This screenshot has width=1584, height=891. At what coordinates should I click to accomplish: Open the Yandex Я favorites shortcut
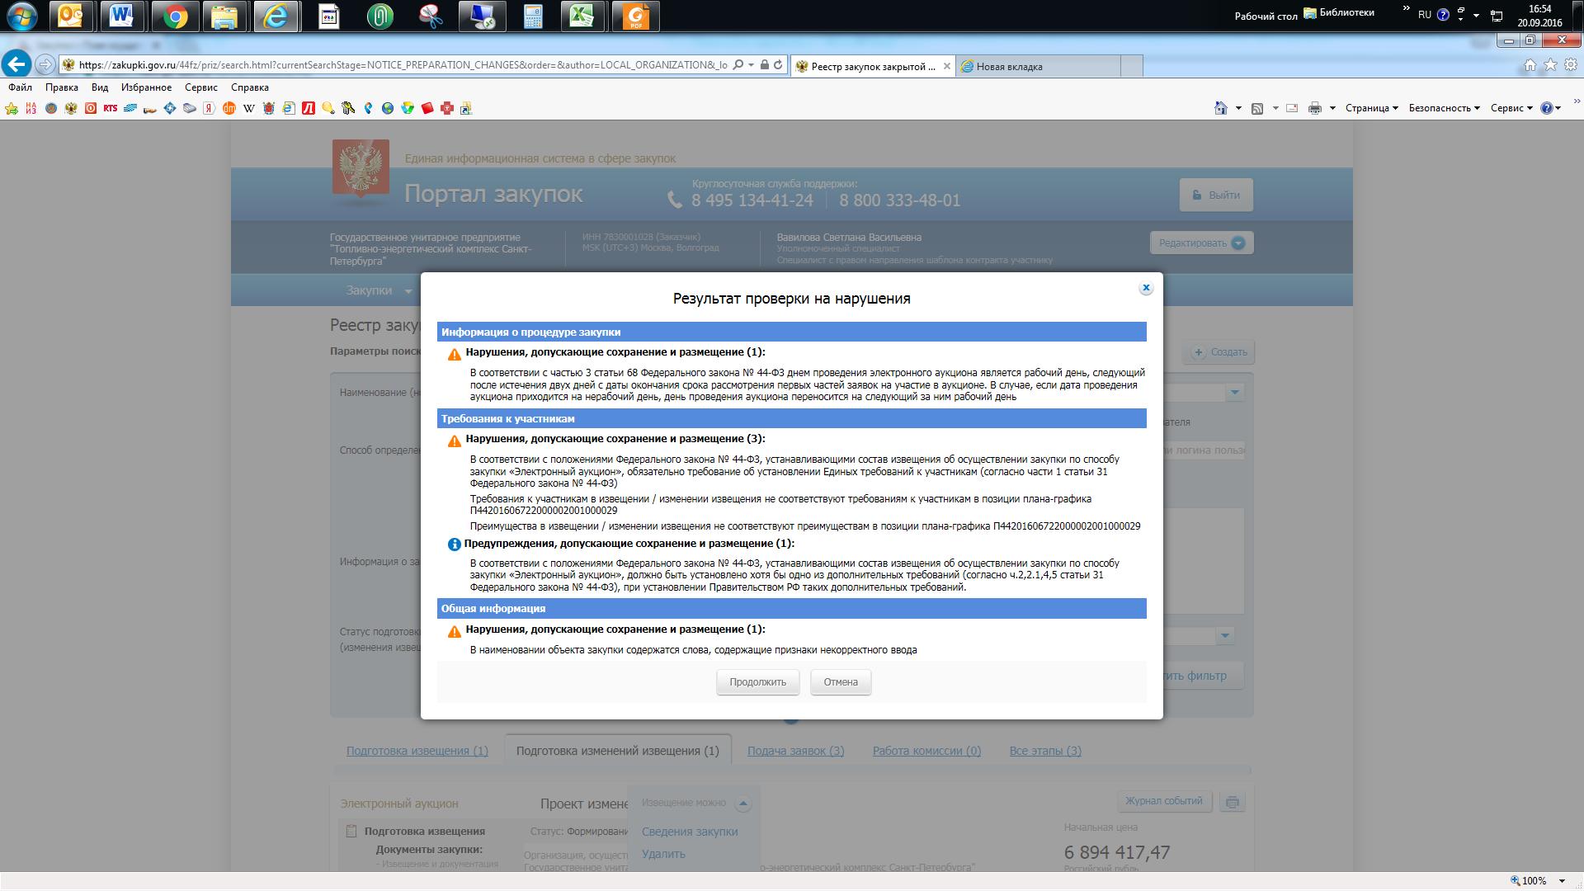210,108
